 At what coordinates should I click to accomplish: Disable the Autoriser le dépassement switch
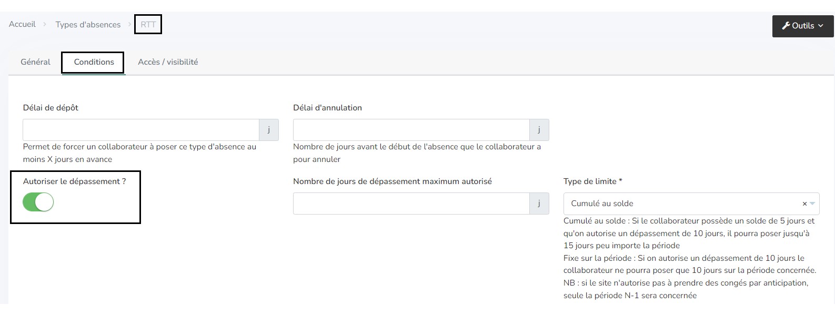[x=38, y=202]
